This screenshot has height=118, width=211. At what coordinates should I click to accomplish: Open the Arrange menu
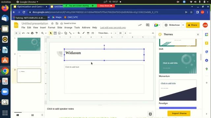point(68,28)
